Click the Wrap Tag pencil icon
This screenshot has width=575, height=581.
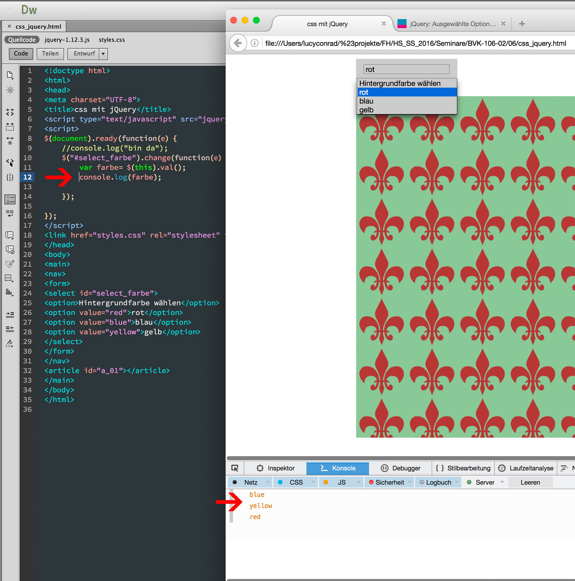click(10, 264)
